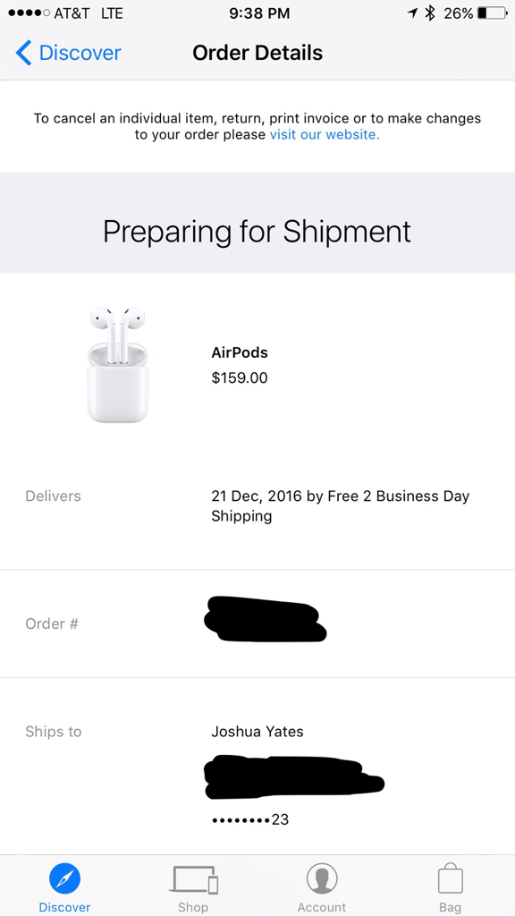Tap the Preparing for Shipment banner
This screenshot has height=916, width=515.
pos(257,232)
